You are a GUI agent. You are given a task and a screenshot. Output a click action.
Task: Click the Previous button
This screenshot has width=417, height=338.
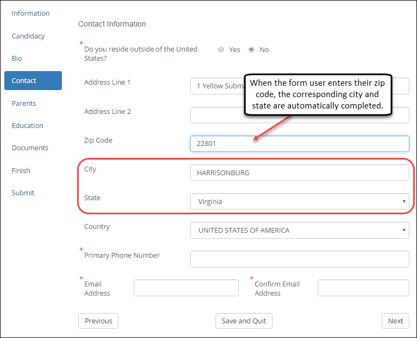[98, 321]
